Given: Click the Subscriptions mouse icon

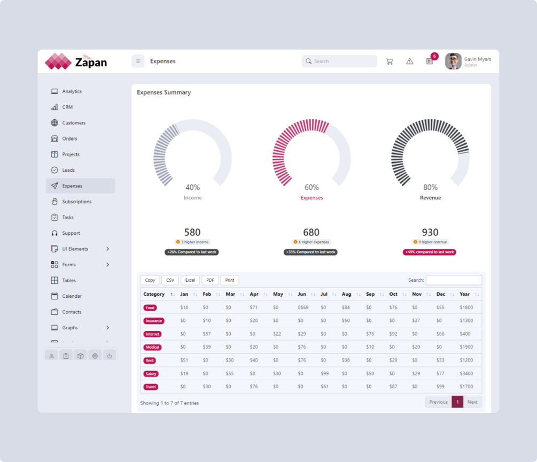Looking at the screenshot, I should (55, 202).
